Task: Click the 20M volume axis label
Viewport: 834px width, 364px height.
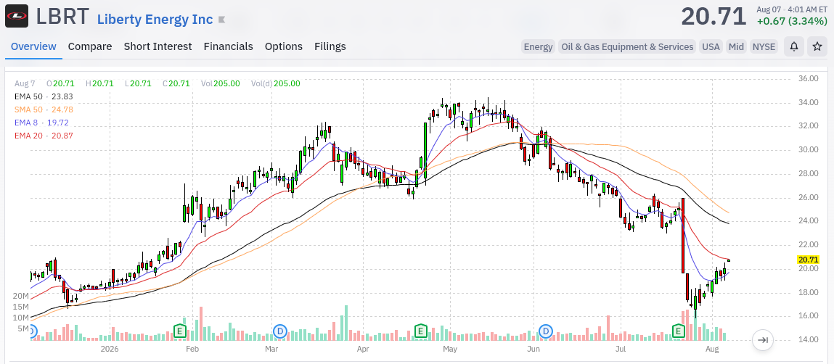Action: [x=21, y=296]
